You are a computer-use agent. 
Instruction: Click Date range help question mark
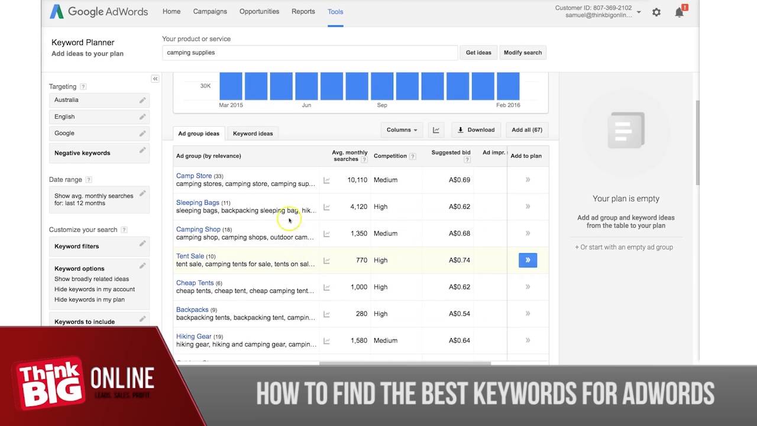[x=89, y=179]
